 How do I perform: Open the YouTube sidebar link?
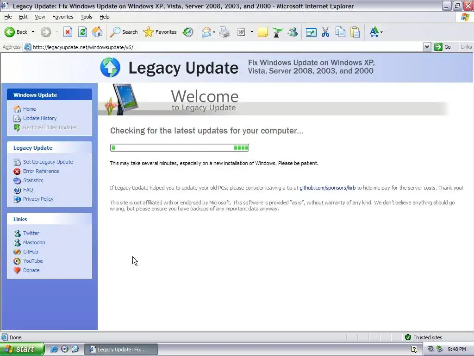click(33, 261)
